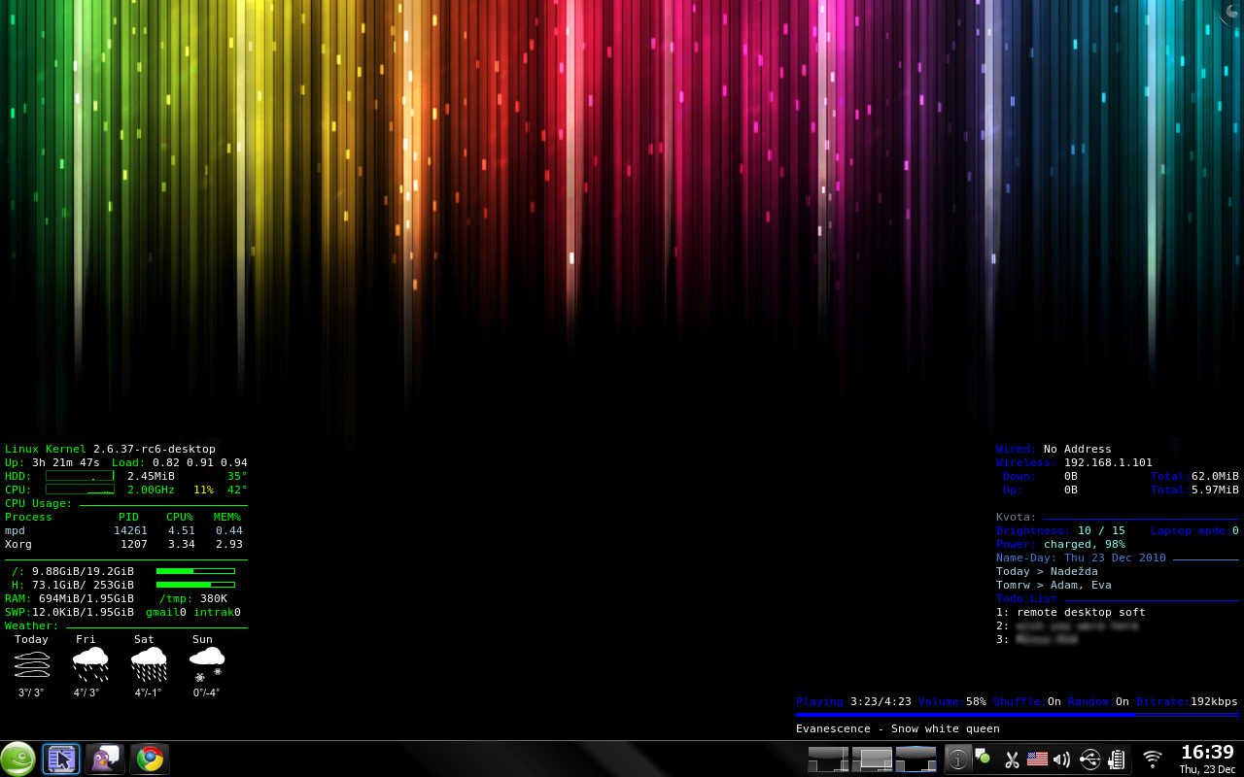Click Friday's rain weather icon

click(x=90, y=664)
